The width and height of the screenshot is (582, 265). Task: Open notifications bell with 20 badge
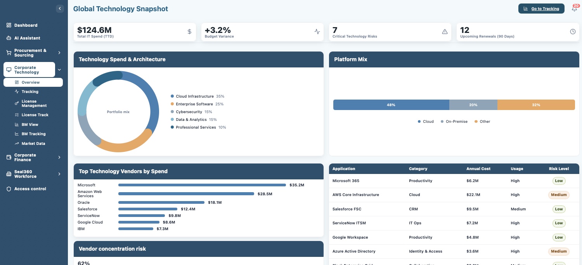point(575,8)
